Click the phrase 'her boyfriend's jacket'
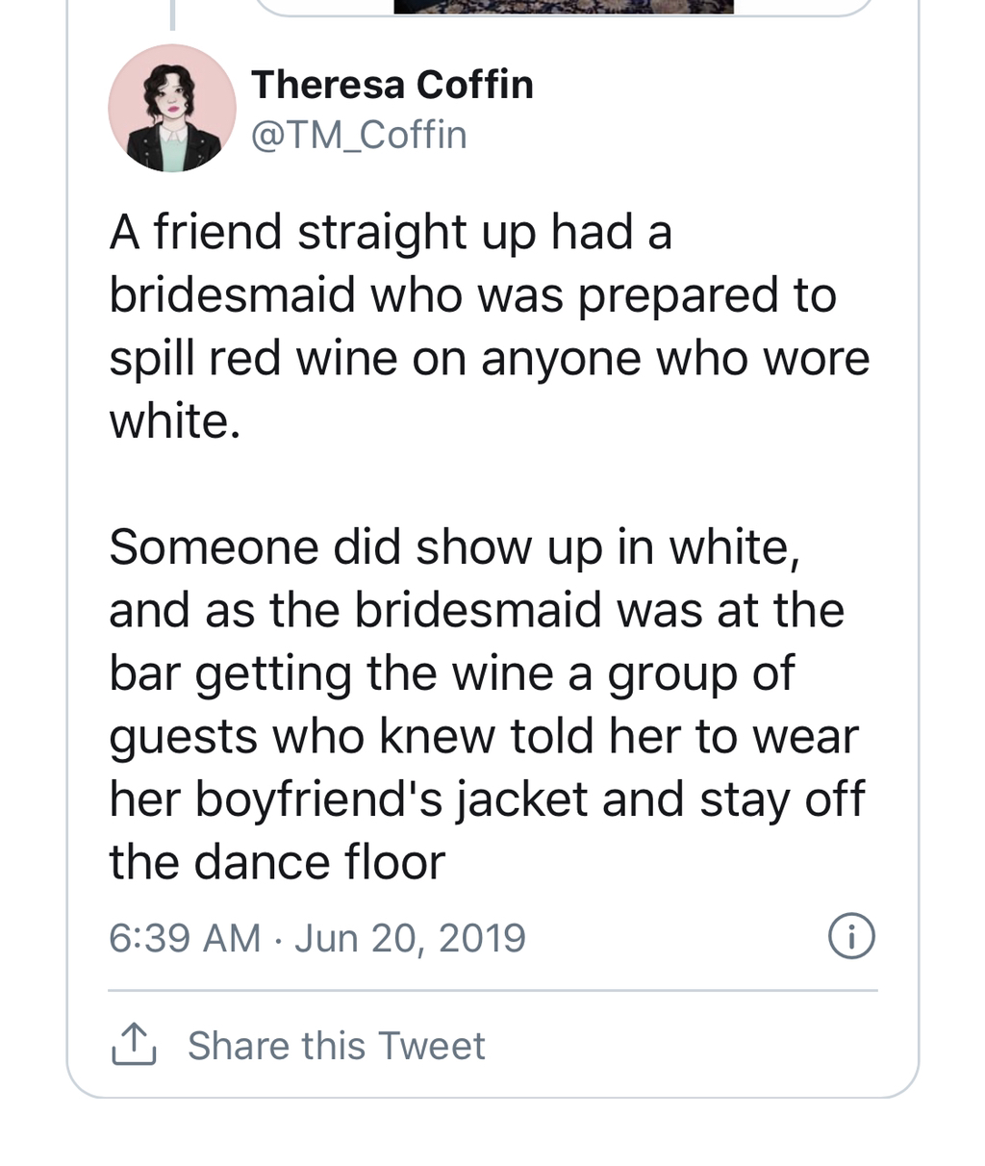The height and width of the screenshot is (1166, 985). coord(348,799)
